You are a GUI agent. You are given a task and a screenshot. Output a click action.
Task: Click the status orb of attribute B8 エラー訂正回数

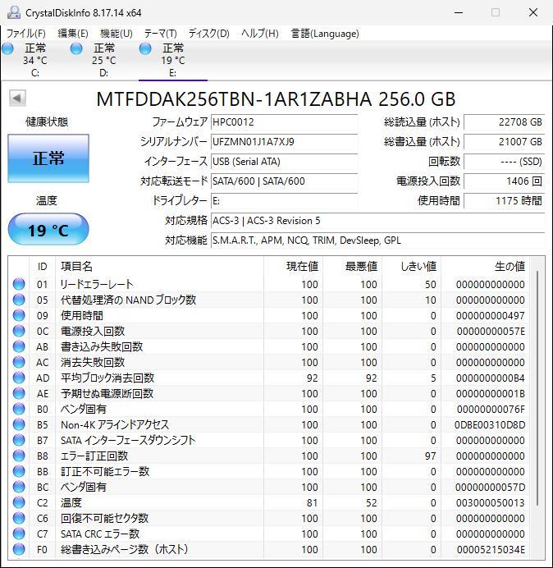[19, 456]
